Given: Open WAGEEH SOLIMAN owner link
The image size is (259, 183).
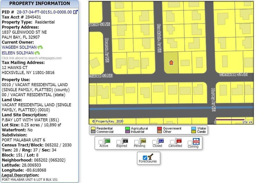Looking at the screenshot, I should pyautogui.click(x=19, y=47).
